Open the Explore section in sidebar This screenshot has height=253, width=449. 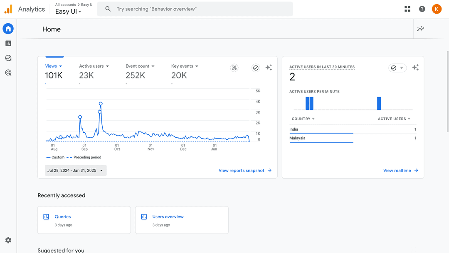pyautogui.click(x=8, y=58)
